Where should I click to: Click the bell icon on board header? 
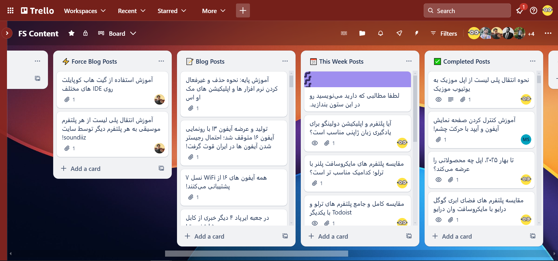[380, 33]
